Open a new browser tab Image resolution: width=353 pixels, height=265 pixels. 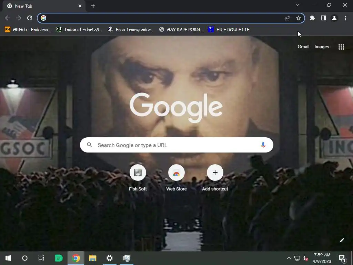tap(93, 6)
